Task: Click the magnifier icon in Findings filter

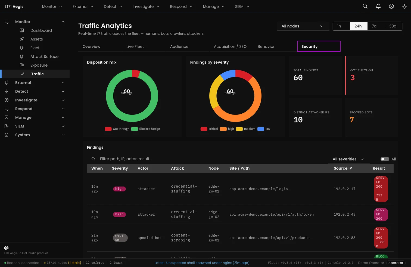Action: (93, 159)
